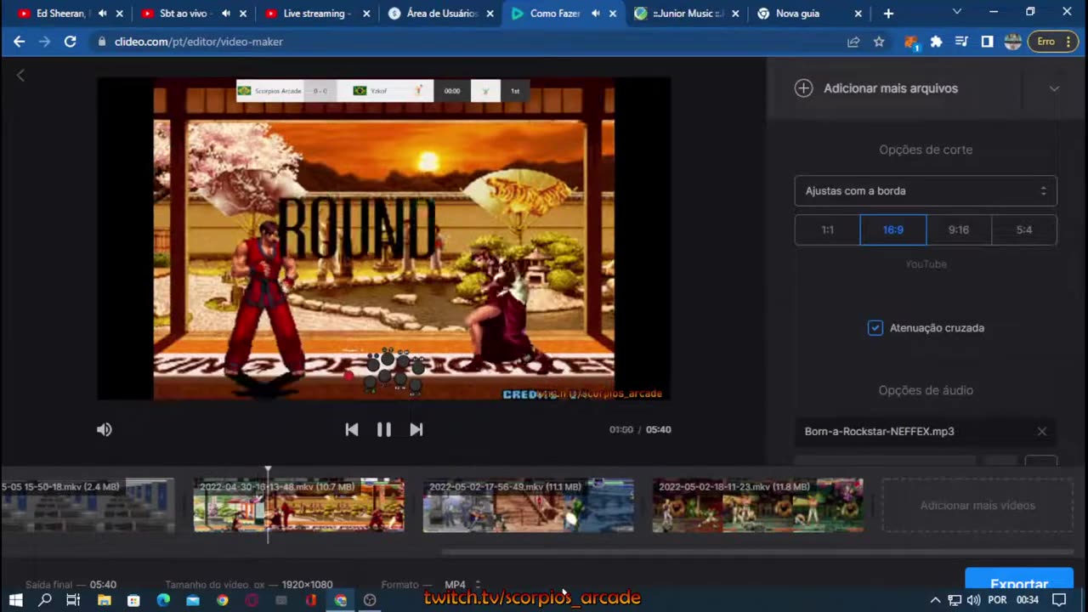Bookmark this page with the star
Viewport: 1088px width, 612px height.
click(879, 42)
